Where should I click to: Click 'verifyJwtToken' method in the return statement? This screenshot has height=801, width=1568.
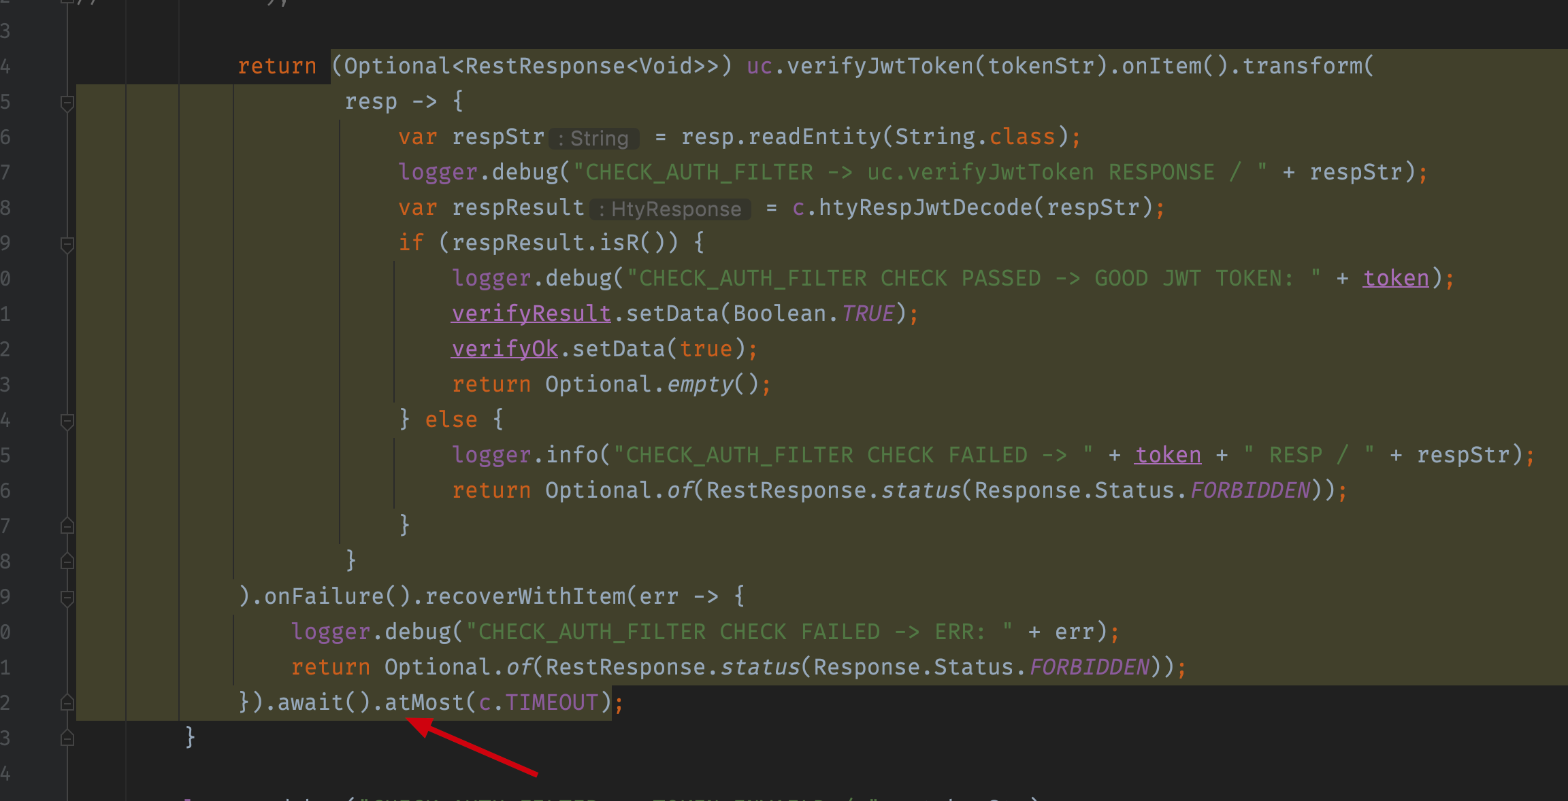tap(879, 66)
